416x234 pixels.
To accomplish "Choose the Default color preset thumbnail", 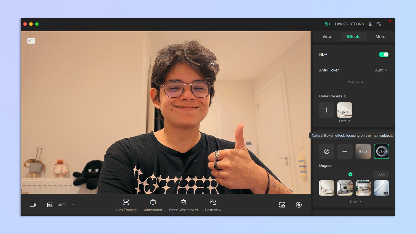I will (345, 110).
